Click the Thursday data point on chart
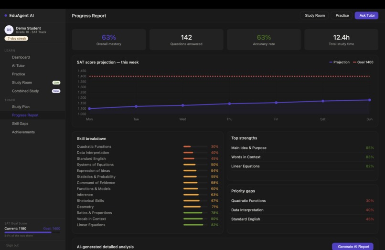385x250 pixels. (x=229, y=104)
